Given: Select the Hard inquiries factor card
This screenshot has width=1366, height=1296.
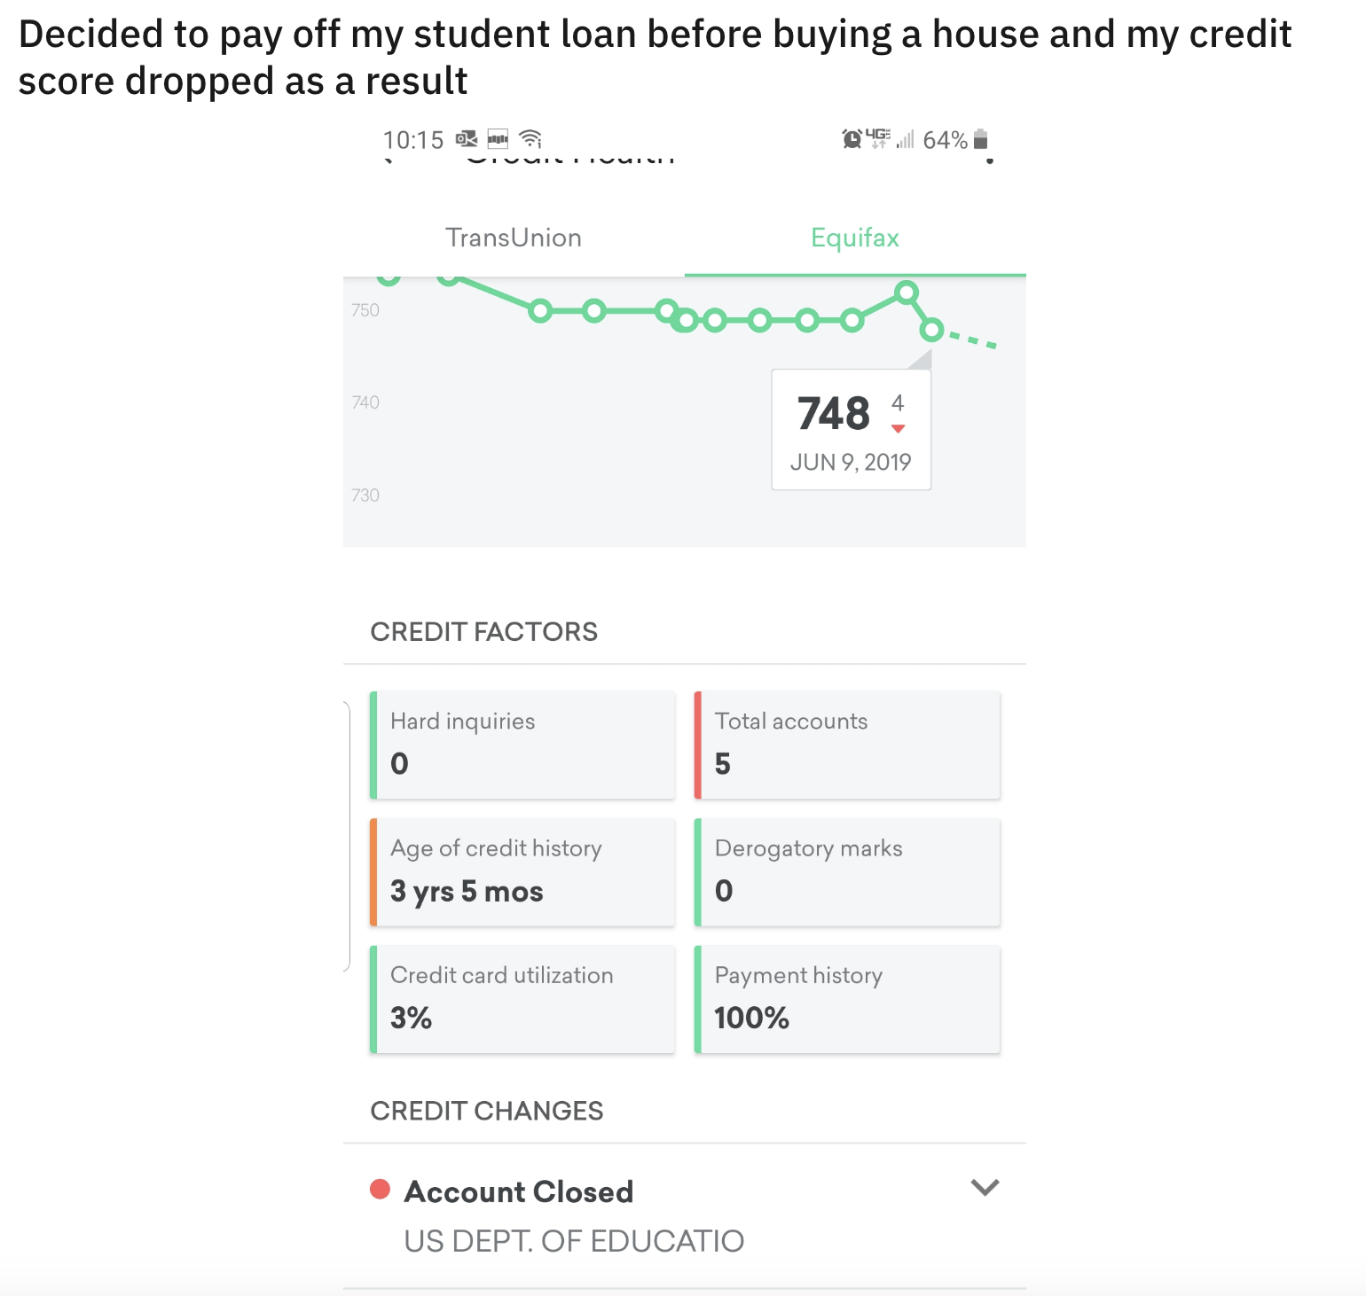Looking at the screenshot, I should pyautogui.click(x=522, y=745).
